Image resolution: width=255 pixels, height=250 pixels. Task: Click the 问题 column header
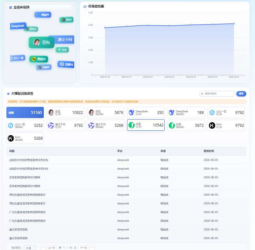(12, 151)
